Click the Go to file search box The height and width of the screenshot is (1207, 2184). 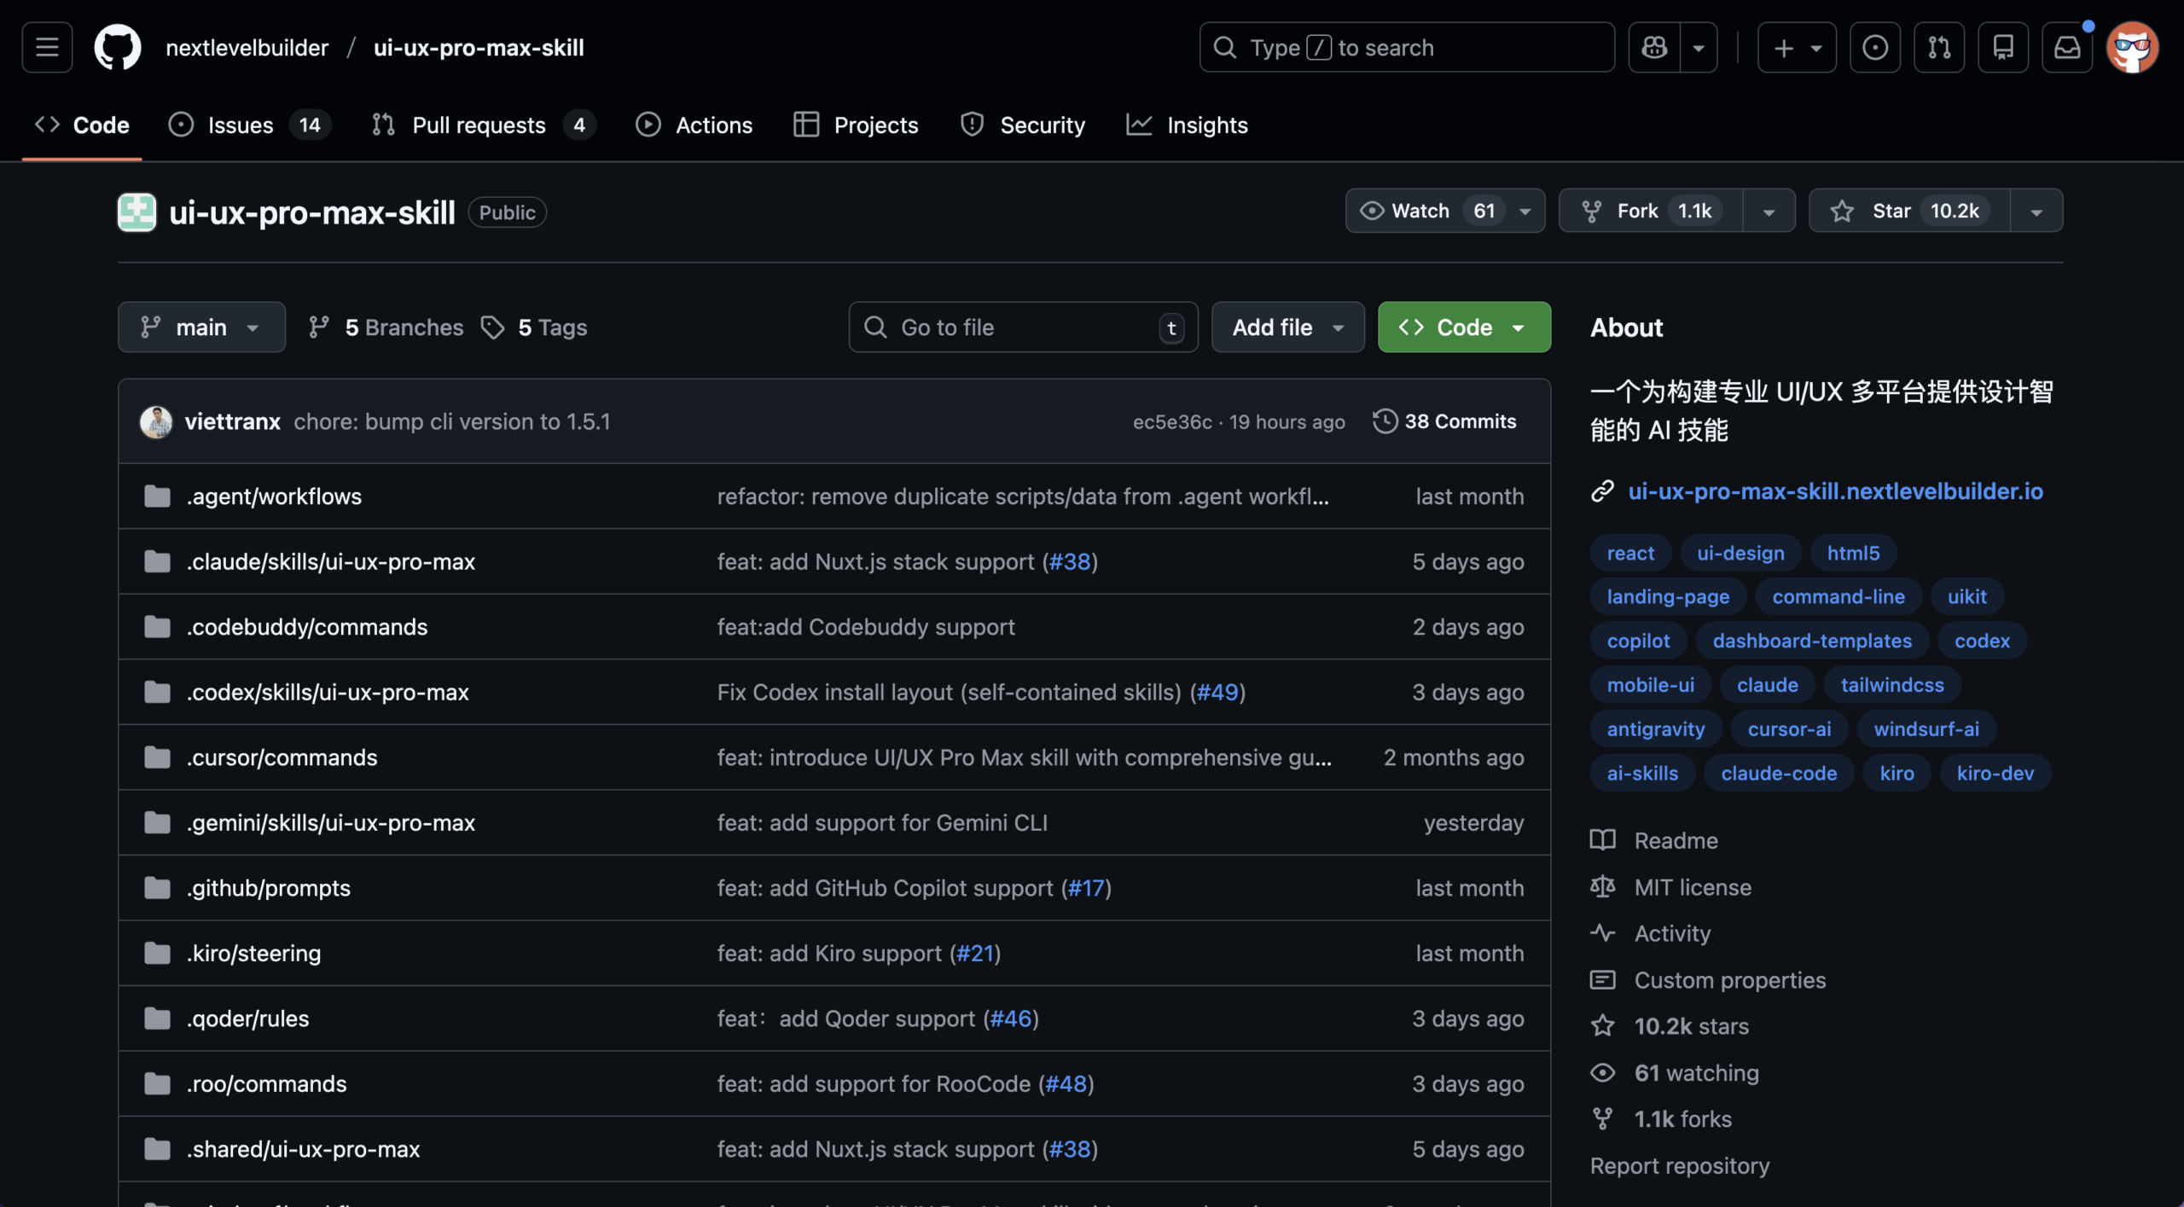coord(1023,327)
